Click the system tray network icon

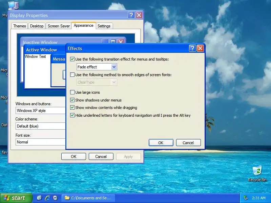click(245, 198)
